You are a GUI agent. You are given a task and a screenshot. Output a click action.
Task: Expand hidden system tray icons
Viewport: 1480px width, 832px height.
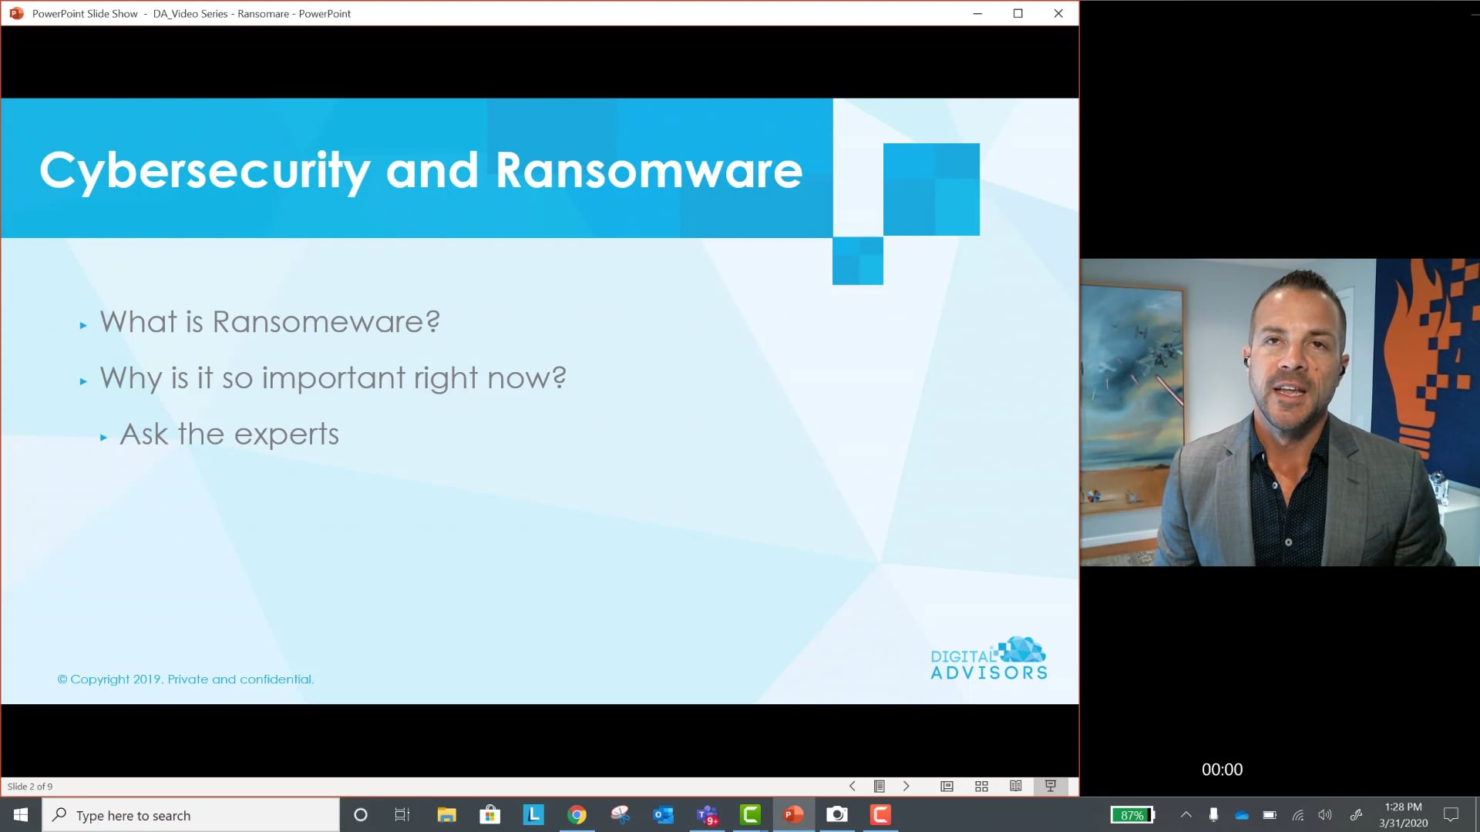(x=1186, y=814)
